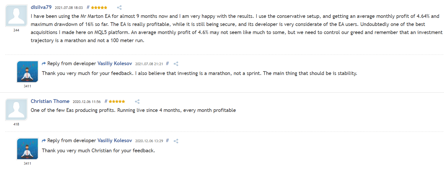
Task: Click developer's meditating avatar in second reply
Action: point(27,149)
